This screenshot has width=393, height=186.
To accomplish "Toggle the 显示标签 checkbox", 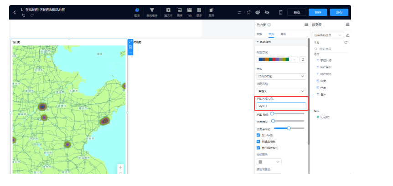I will pos(258,135).
